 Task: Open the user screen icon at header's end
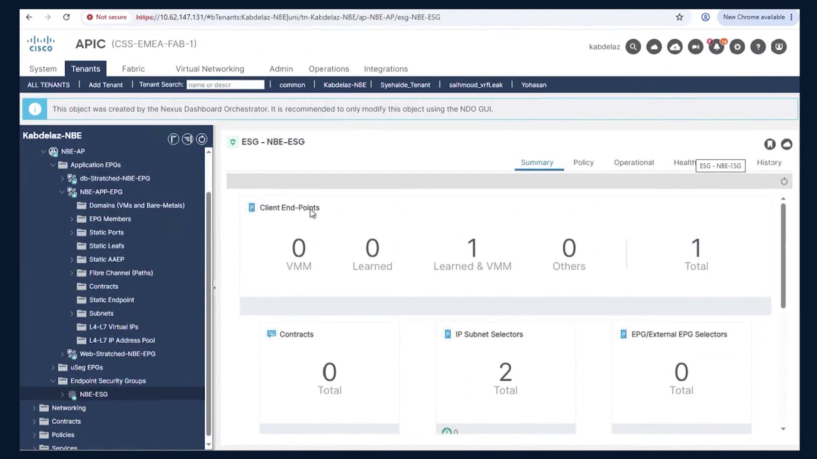(779, 47)
